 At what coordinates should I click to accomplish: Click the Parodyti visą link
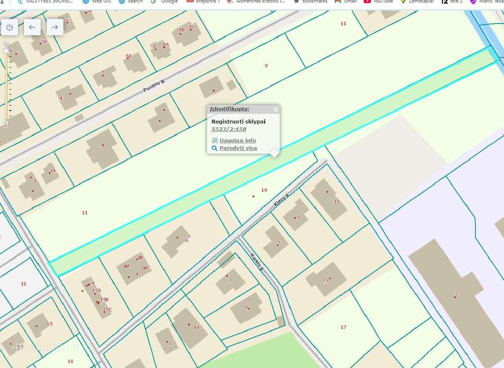[238, 148]
